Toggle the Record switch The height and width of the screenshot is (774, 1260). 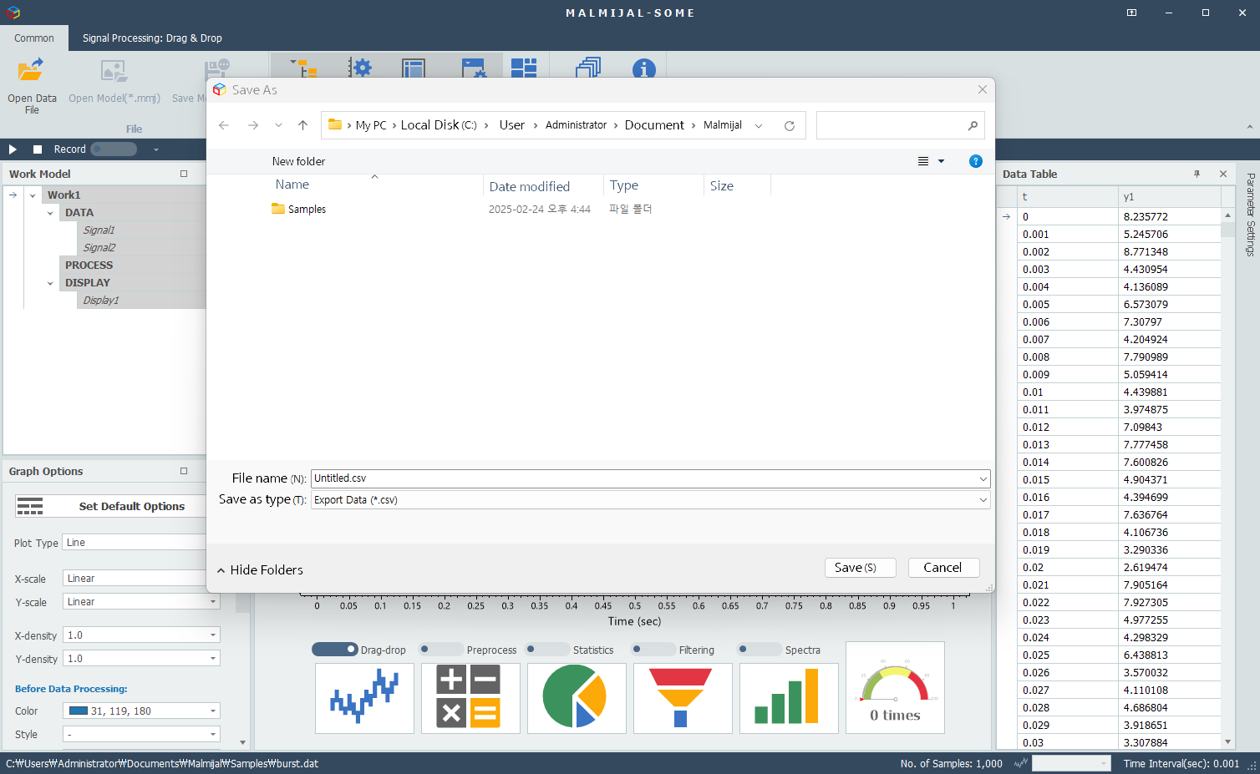pos(114,149)
